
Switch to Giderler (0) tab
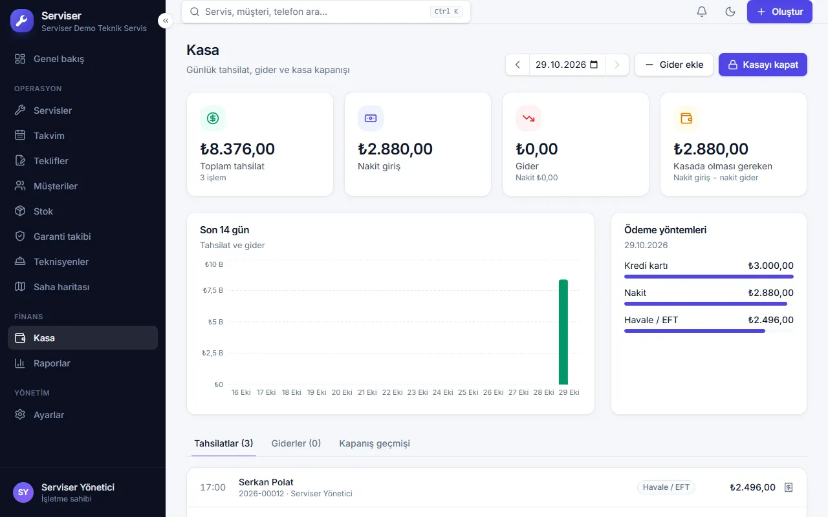(x=296, y=443)
